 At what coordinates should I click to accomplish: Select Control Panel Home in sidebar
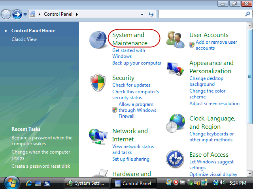(x=33, y=31)
